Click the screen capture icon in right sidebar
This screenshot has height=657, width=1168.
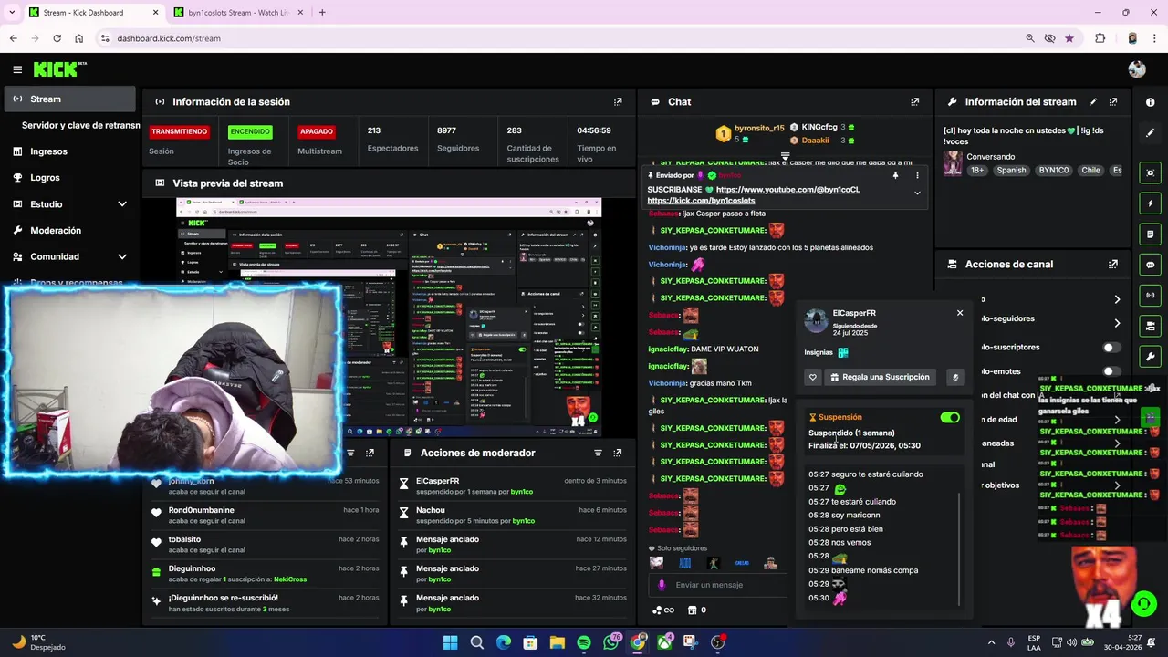tap(1151, 172)
